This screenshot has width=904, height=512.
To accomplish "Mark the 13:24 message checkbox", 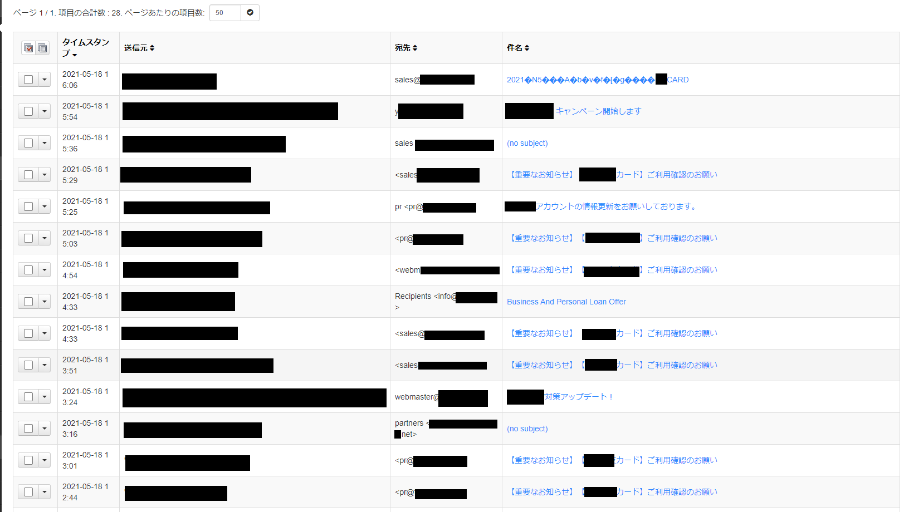I will click(28, 397).
